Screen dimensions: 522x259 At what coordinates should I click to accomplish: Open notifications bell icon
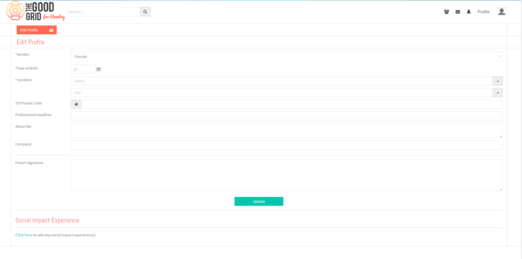[469, 12]
